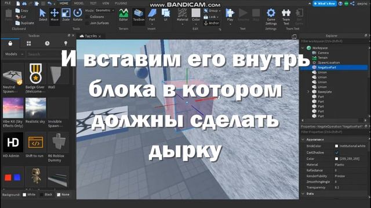Switch to the HOME ribbon tab

coord(64,3)
